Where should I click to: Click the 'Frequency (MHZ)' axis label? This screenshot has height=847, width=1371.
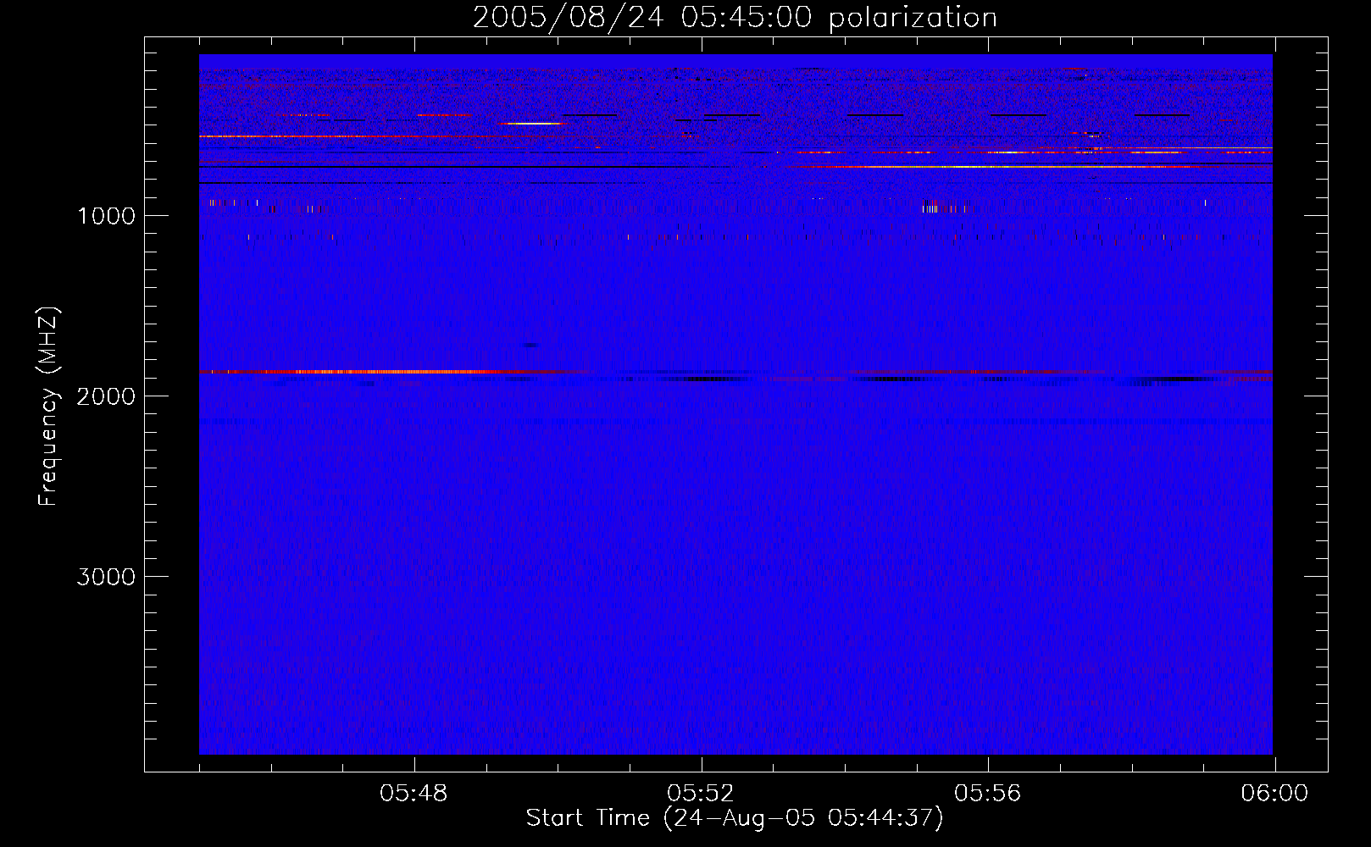(49, 407)
